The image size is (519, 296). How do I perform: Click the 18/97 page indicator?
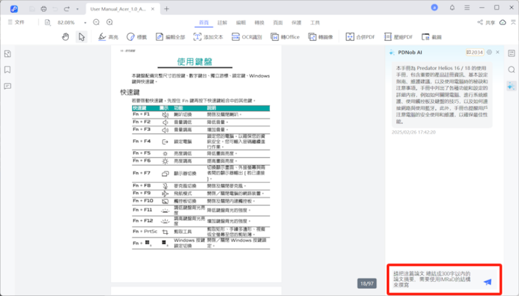367,284
